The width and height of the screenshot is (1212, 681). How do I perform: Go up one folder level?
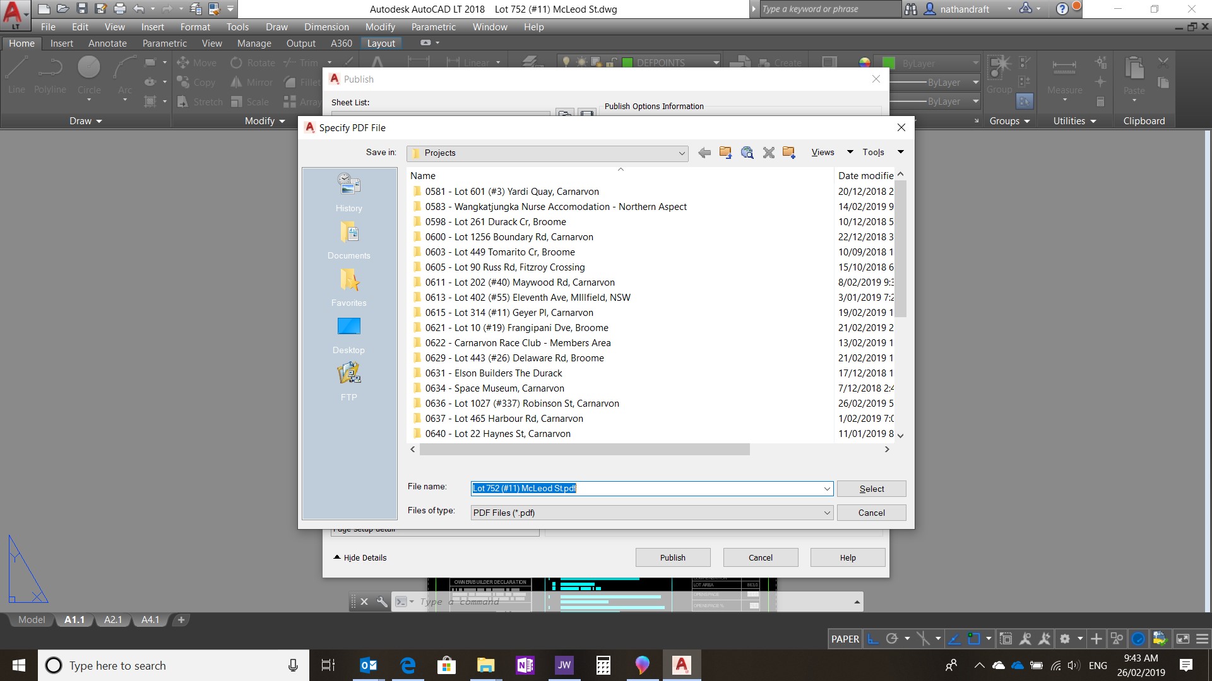(725, 153)
